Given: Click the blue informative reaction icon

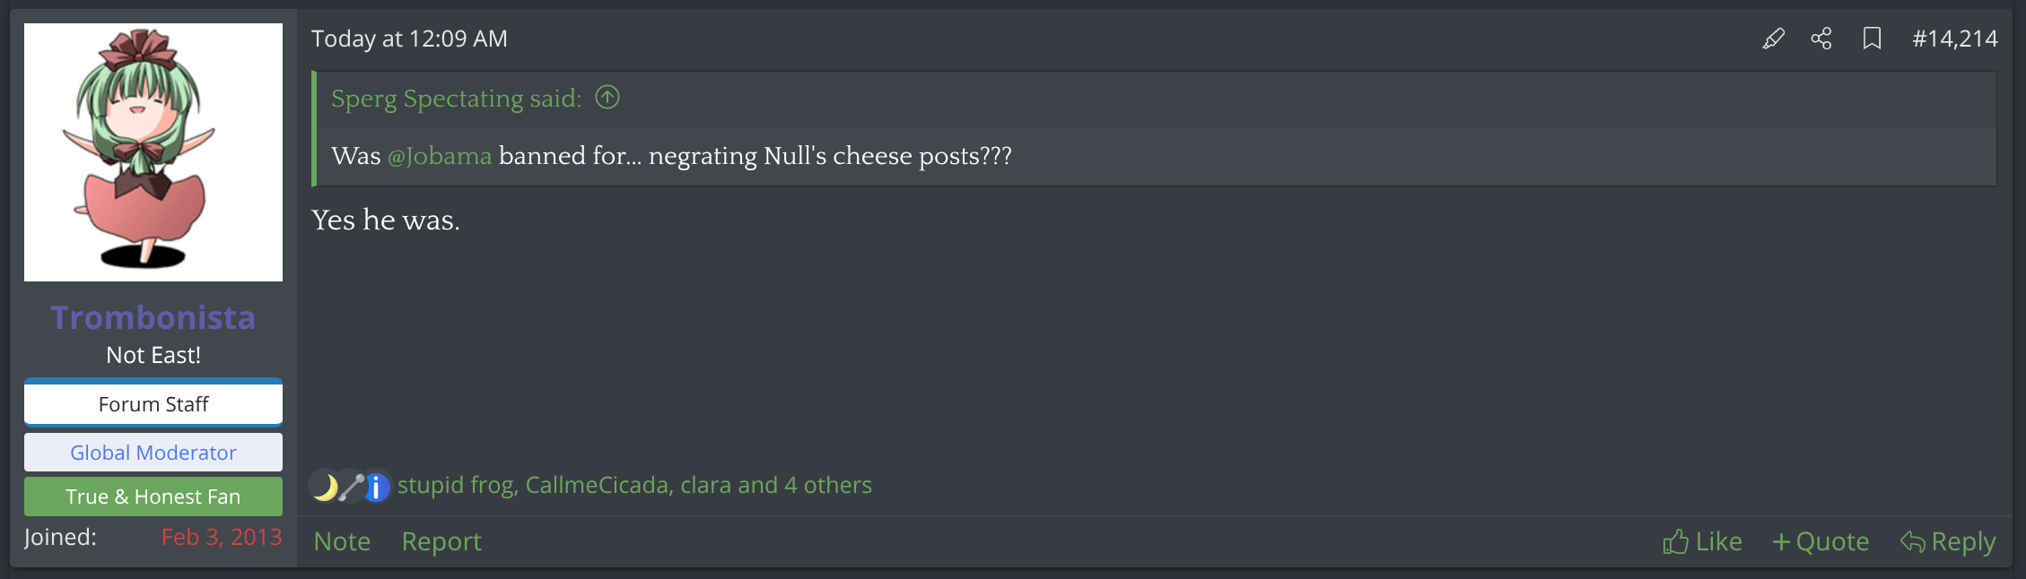Looking at the screenshot, I should tap(377, 487).
